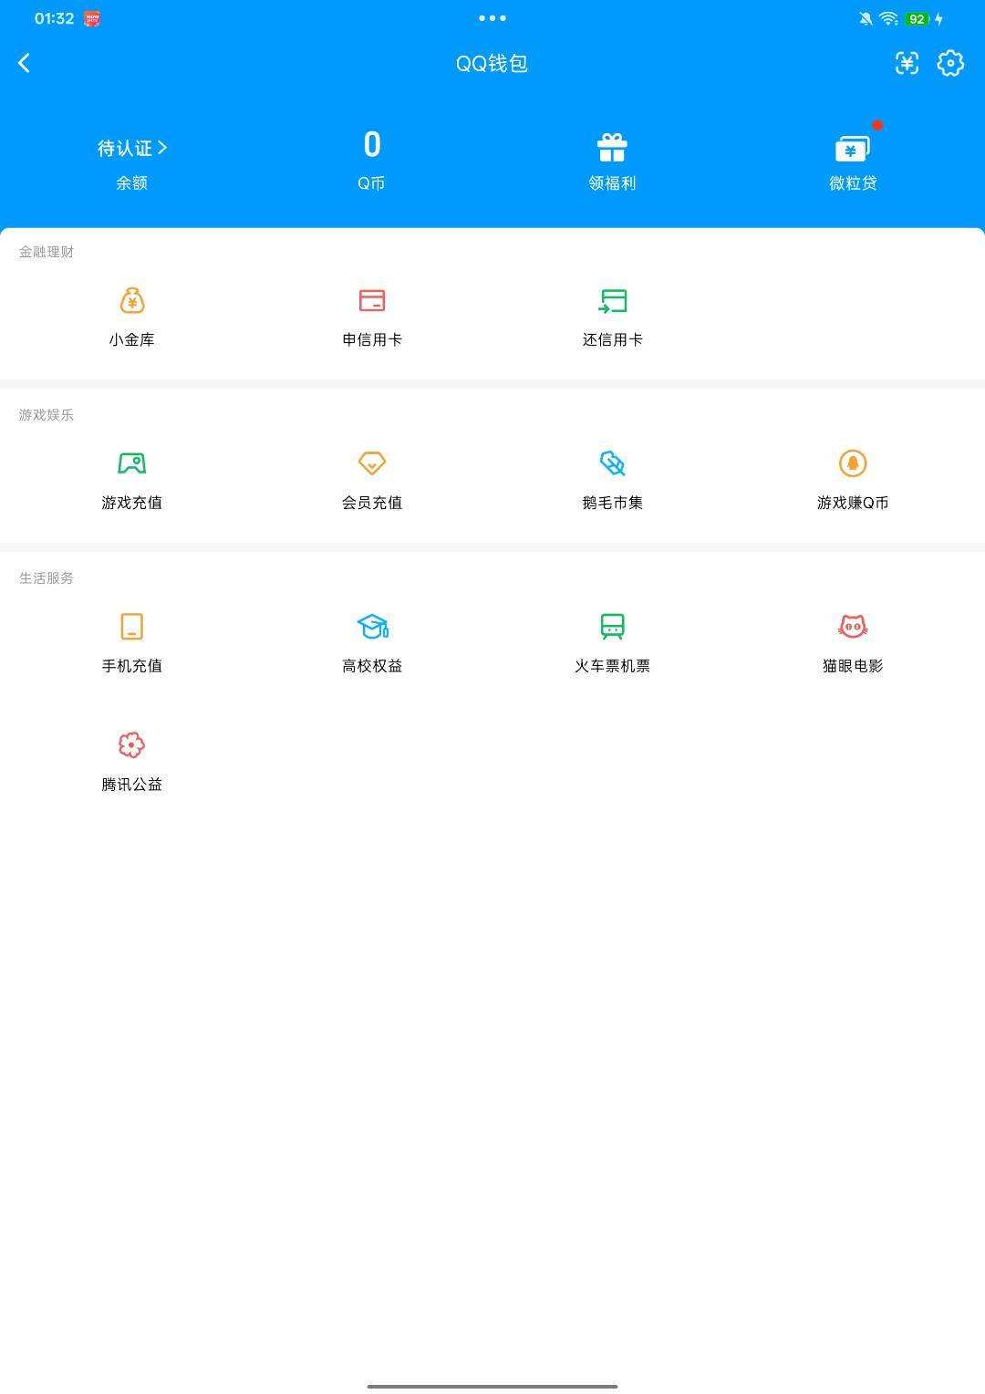Open QQ Wallet settings gear
This screenshot has height=1394, width=985.
coord(950,63)
